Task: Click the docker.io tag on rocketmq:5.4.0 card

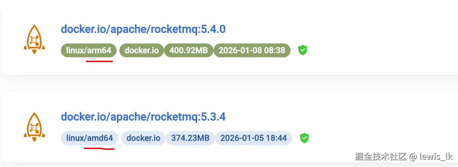Action: tap(141, 51)
